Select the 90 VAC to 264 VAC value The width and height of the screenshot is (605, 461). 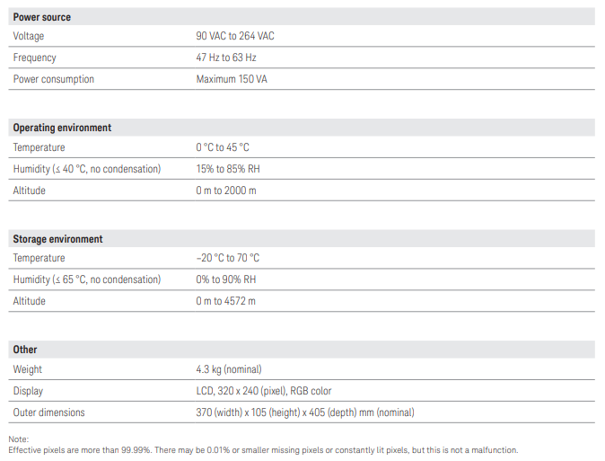pos(234,36)
